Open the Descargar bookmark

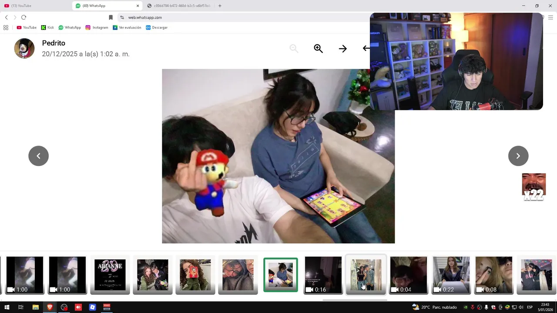(157, 27)
